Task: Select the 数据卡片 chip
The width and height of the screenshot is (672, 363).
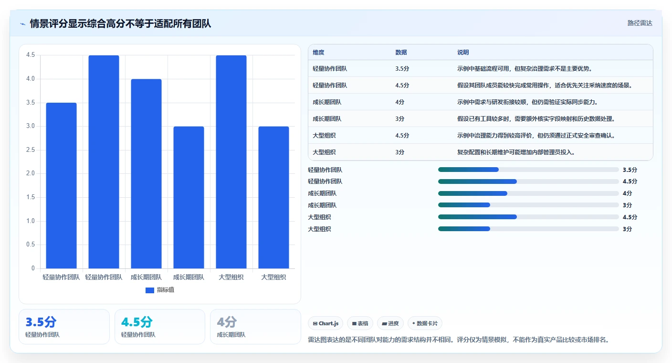Action: point(425,323)
